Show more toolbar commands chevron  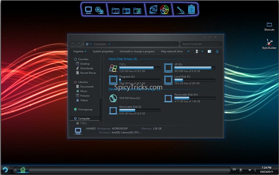(x=188, y=51)
